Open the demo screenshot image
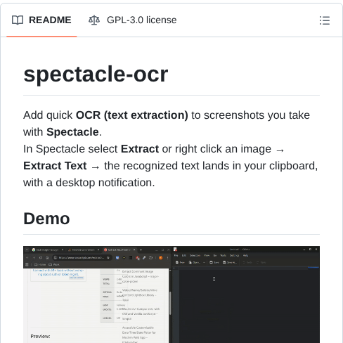Image resolution: width=343 pixels, height=343 pixels. pos(171,295)
